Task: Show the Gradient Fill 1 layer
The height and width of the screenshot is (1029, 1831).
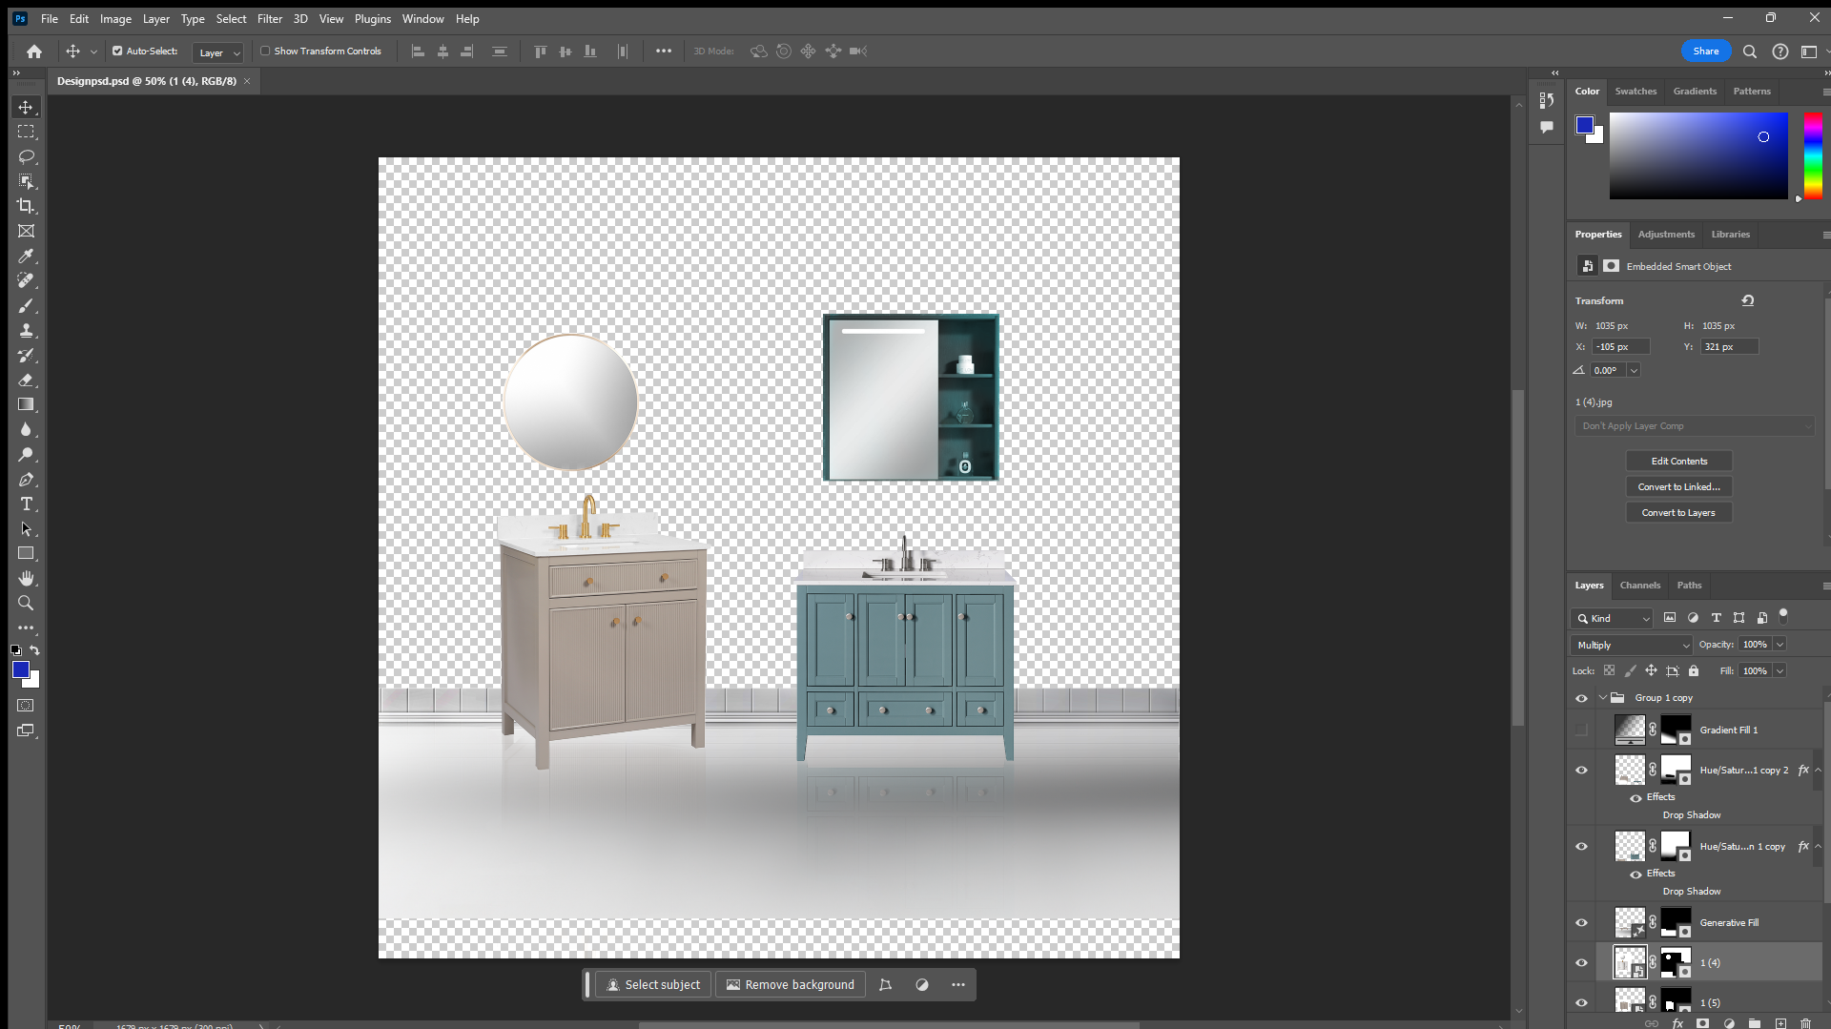Action: (x=1581, y=730)
